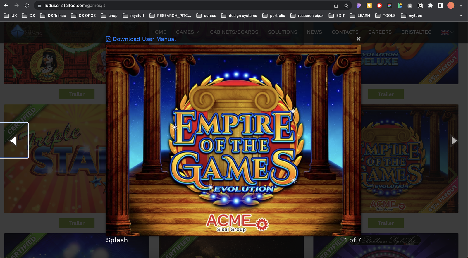Open the shop bookmark folder
Viewport: 468px width, 258px height.
109,16
